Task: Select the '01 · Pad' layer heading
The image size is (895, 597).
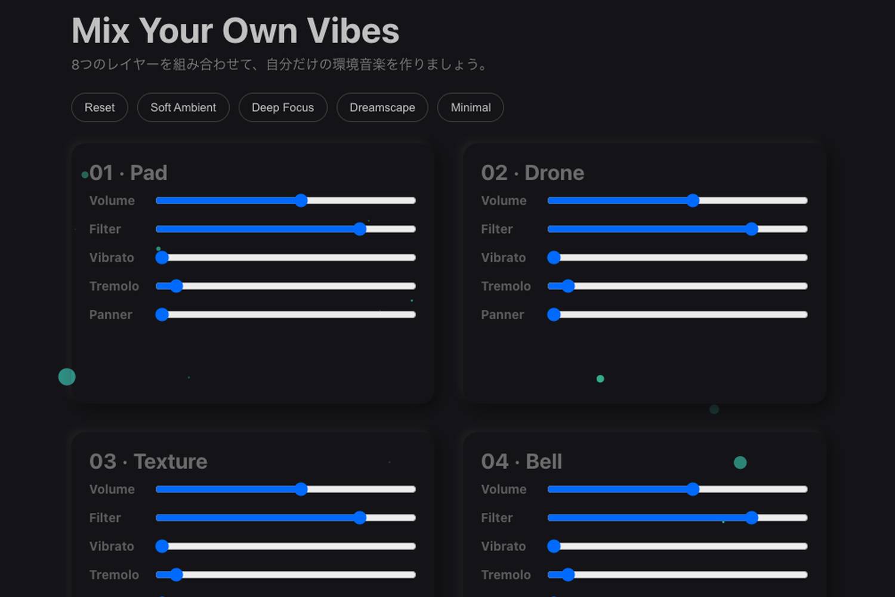Action: pos(128,173)
